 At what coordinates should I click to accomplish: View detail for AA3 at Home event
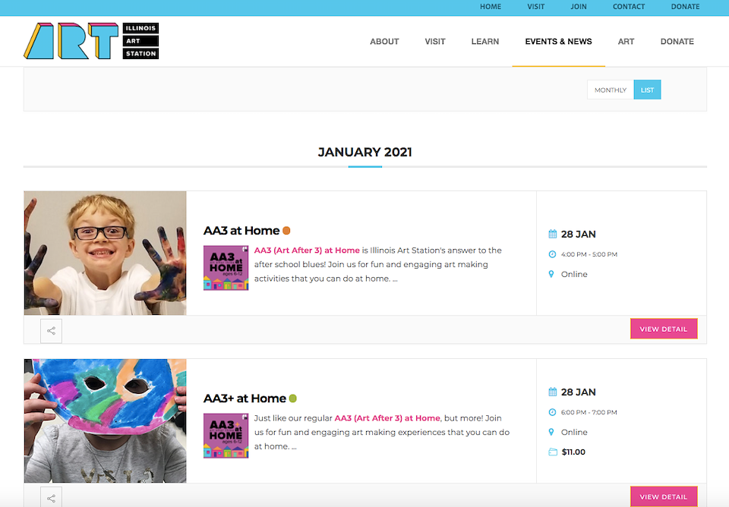[664, 329]
